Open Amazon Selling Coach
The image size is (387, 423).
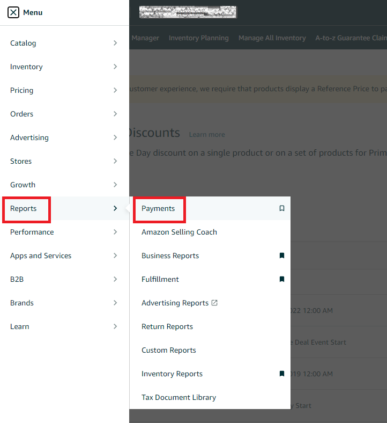[179, 232]
